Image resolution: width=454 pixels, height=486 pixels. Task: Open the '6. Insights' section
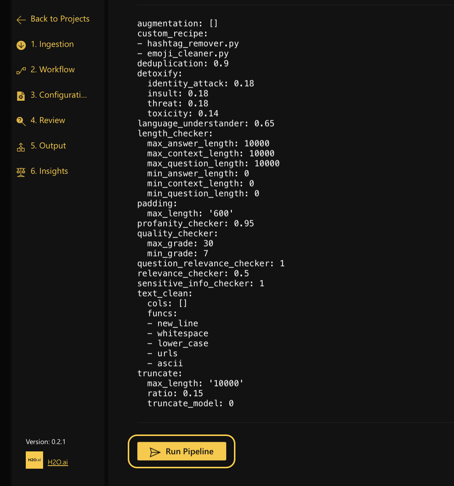pos(49,171)
